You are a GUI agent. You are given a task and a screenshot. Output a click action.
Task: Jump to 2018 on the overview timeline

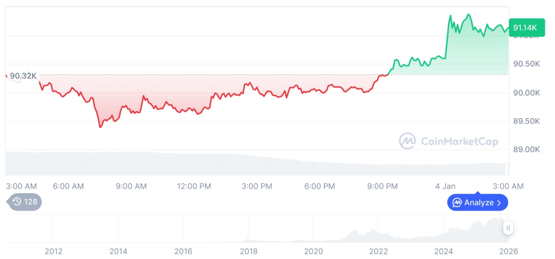tap(248, 251)
